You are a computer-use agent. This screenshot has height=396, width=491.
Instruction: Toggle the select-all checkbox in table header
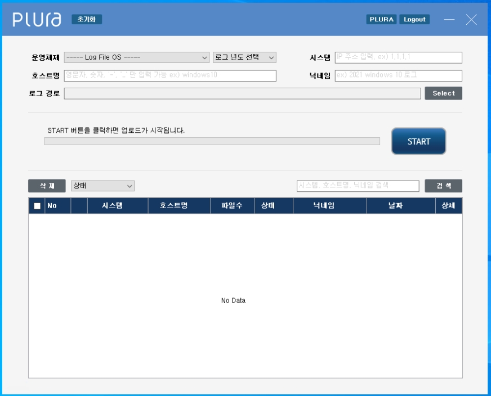[x=37, y=206]
